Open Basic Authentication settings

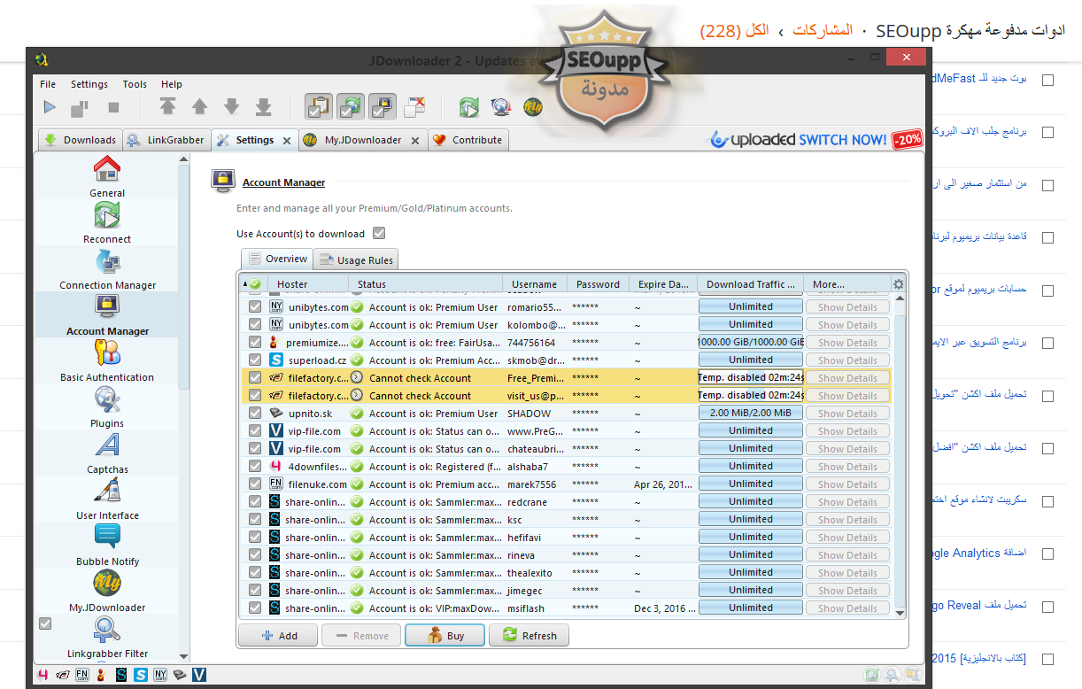(107, 361)
